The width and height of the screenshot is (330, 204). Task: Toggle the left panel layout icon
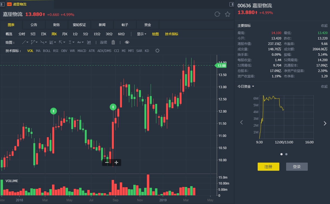click(x=2, y=4)
